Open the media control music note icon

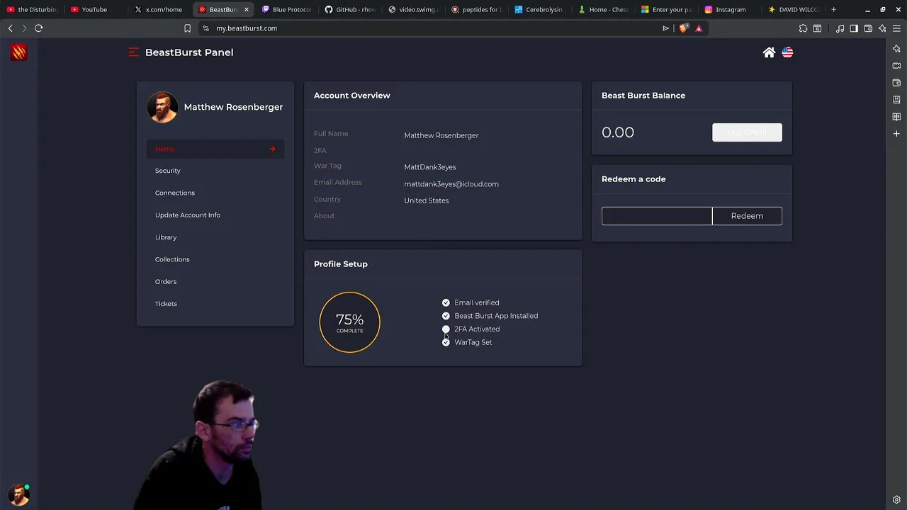pyautogui.click(x=840, y=28)
